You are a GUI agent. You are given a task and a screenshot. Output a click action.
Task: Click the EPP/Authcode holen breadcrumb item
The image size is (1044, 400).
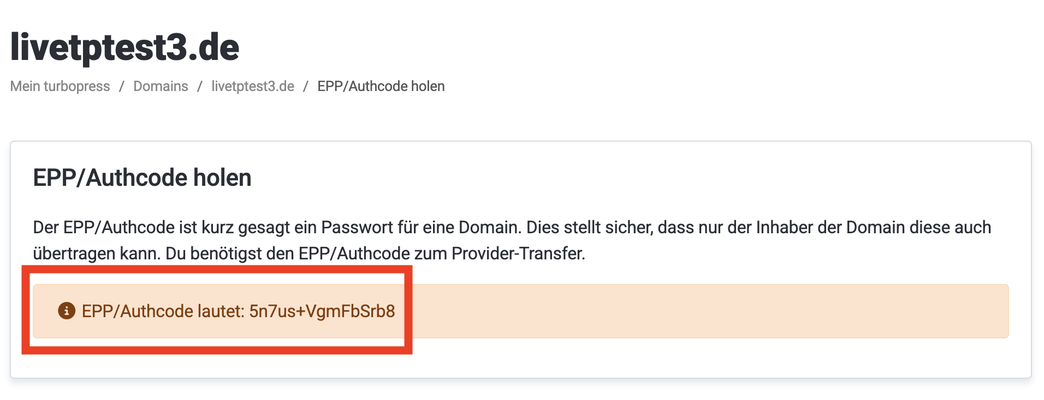pos(381,86)
